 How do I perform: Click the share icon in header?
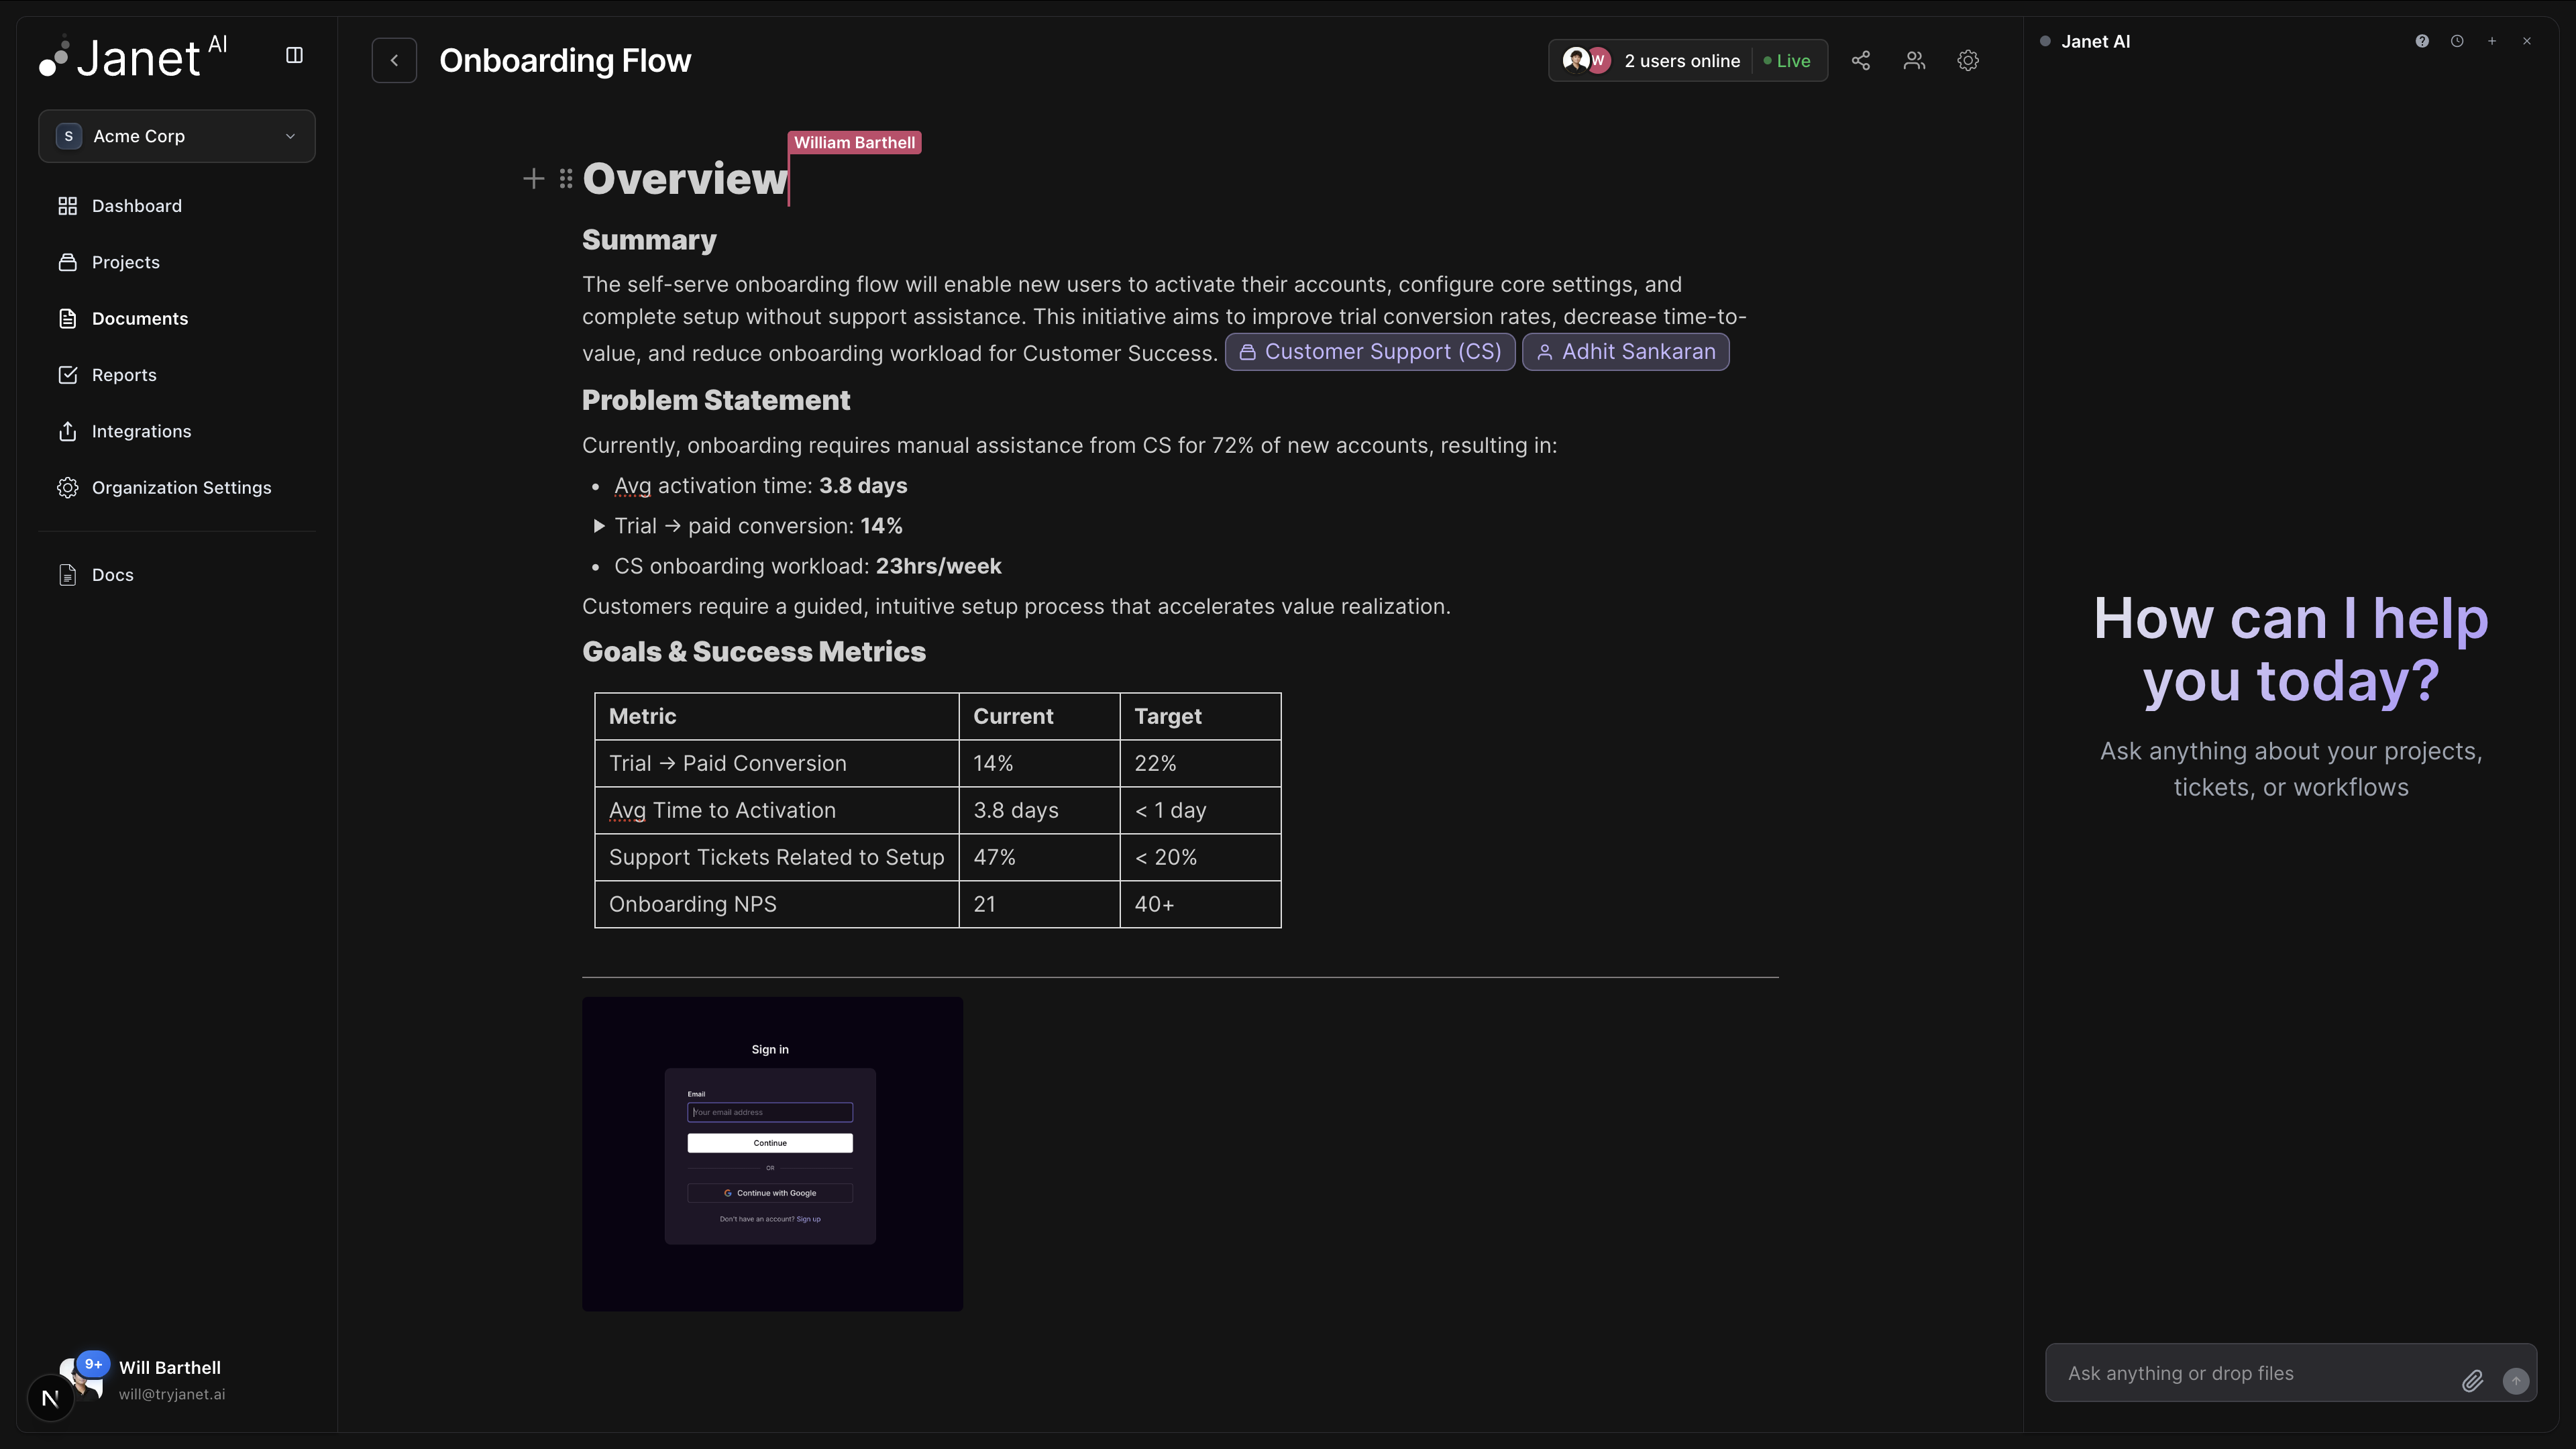click(x=1860, y=61)
